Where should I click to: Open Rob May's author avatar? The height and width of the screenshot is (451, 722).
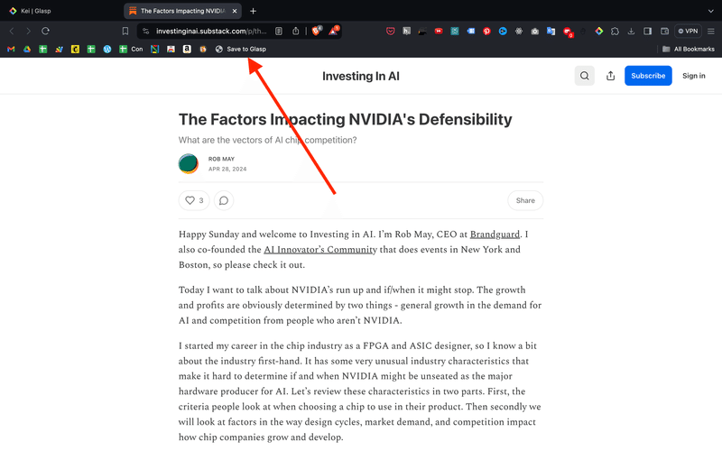pos(189,163)
